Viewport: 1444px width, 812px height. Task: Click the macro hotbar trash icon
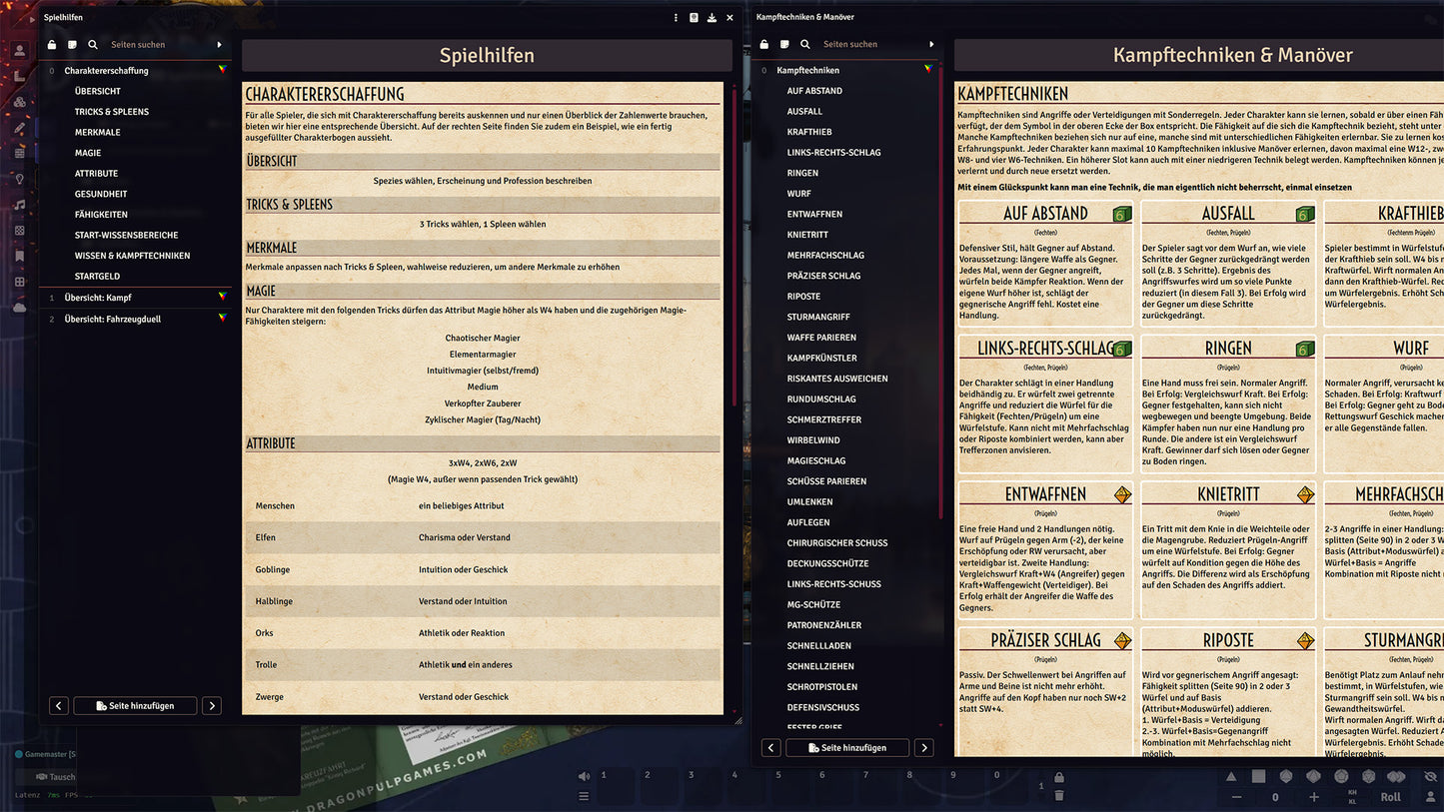tap(1059, 796)
